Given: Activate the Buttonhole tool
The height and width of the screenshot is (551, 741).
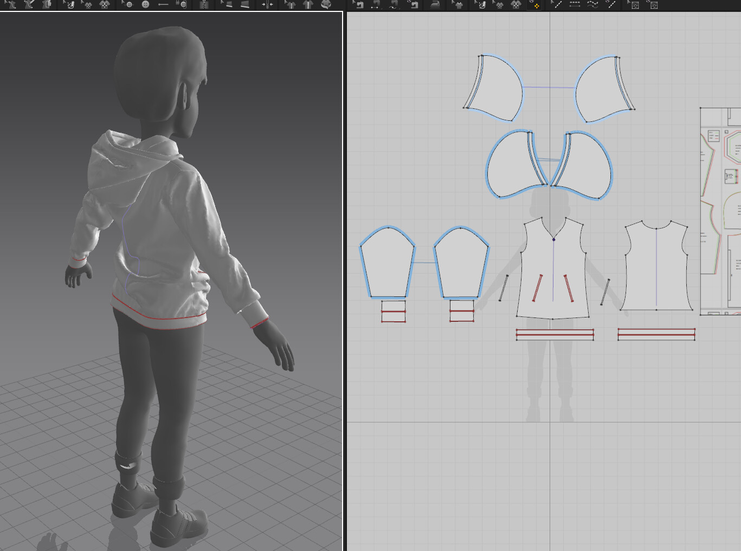Looking at the screenshot, I should click(x=163, y=5).
